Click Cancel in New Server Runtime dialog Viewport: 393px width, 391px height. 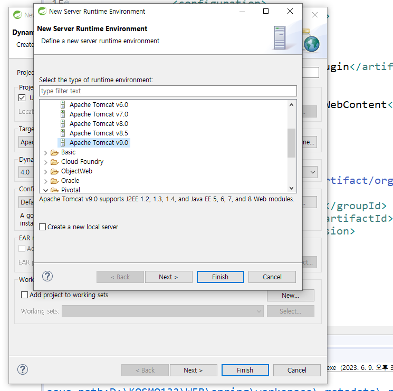tap(272, 277)
